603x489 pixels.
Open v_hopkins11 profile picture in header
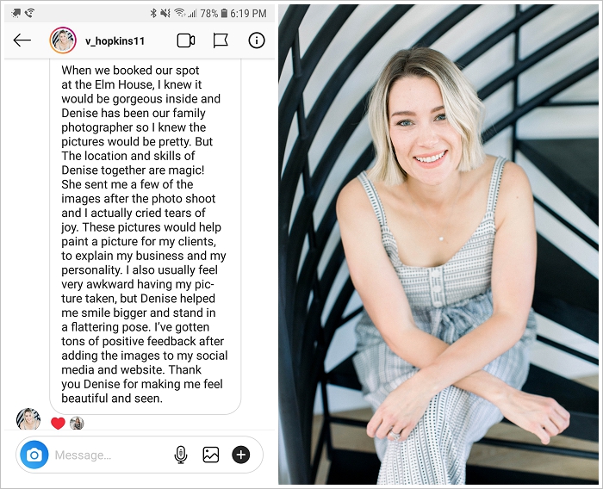point(63,40)
